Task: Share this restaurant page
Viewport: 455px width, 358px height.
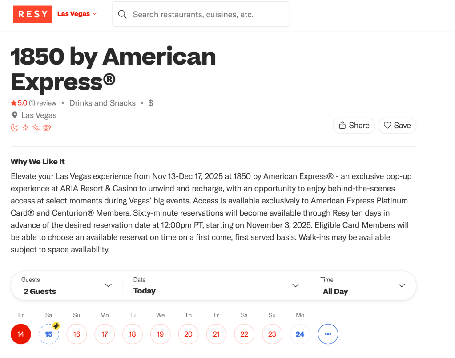Action: [x=354, y=126]
